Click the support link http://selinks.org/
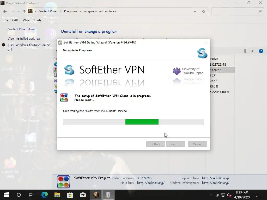267x200 pixels. tap(216, 178)
